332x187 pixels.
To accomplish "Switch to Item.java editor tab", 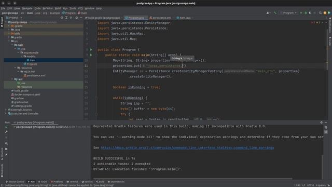I will 184,18.
